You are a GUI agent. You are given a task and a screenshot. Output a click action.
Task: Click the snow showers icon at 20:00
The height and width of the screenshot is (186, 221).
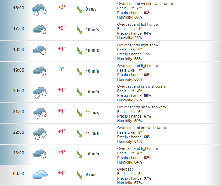[x=40, y=93]
